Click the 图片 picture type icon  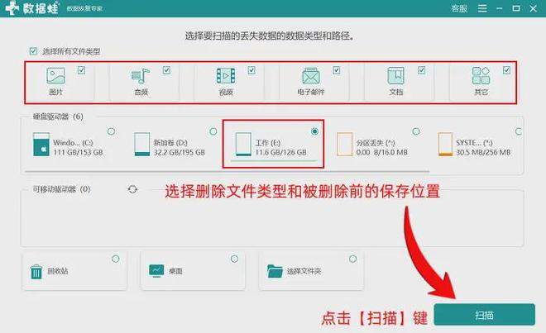coord(55,75)
